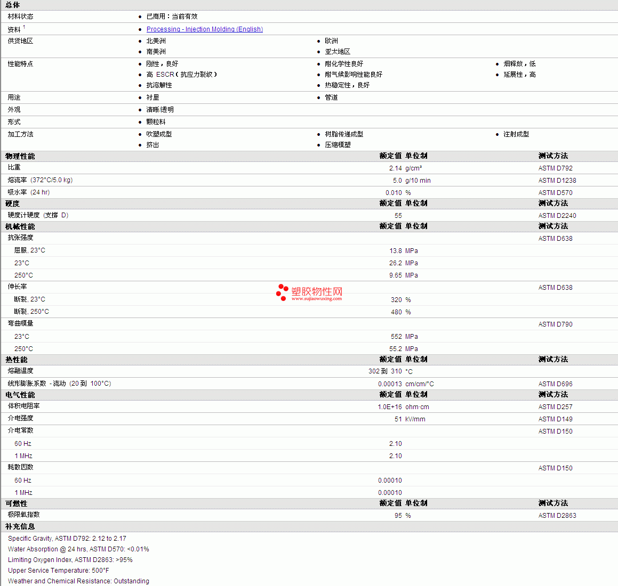This screenshot has width=618, height=586.
Task: Click 已商用：当前有效 material status
Action: (172, 17)
